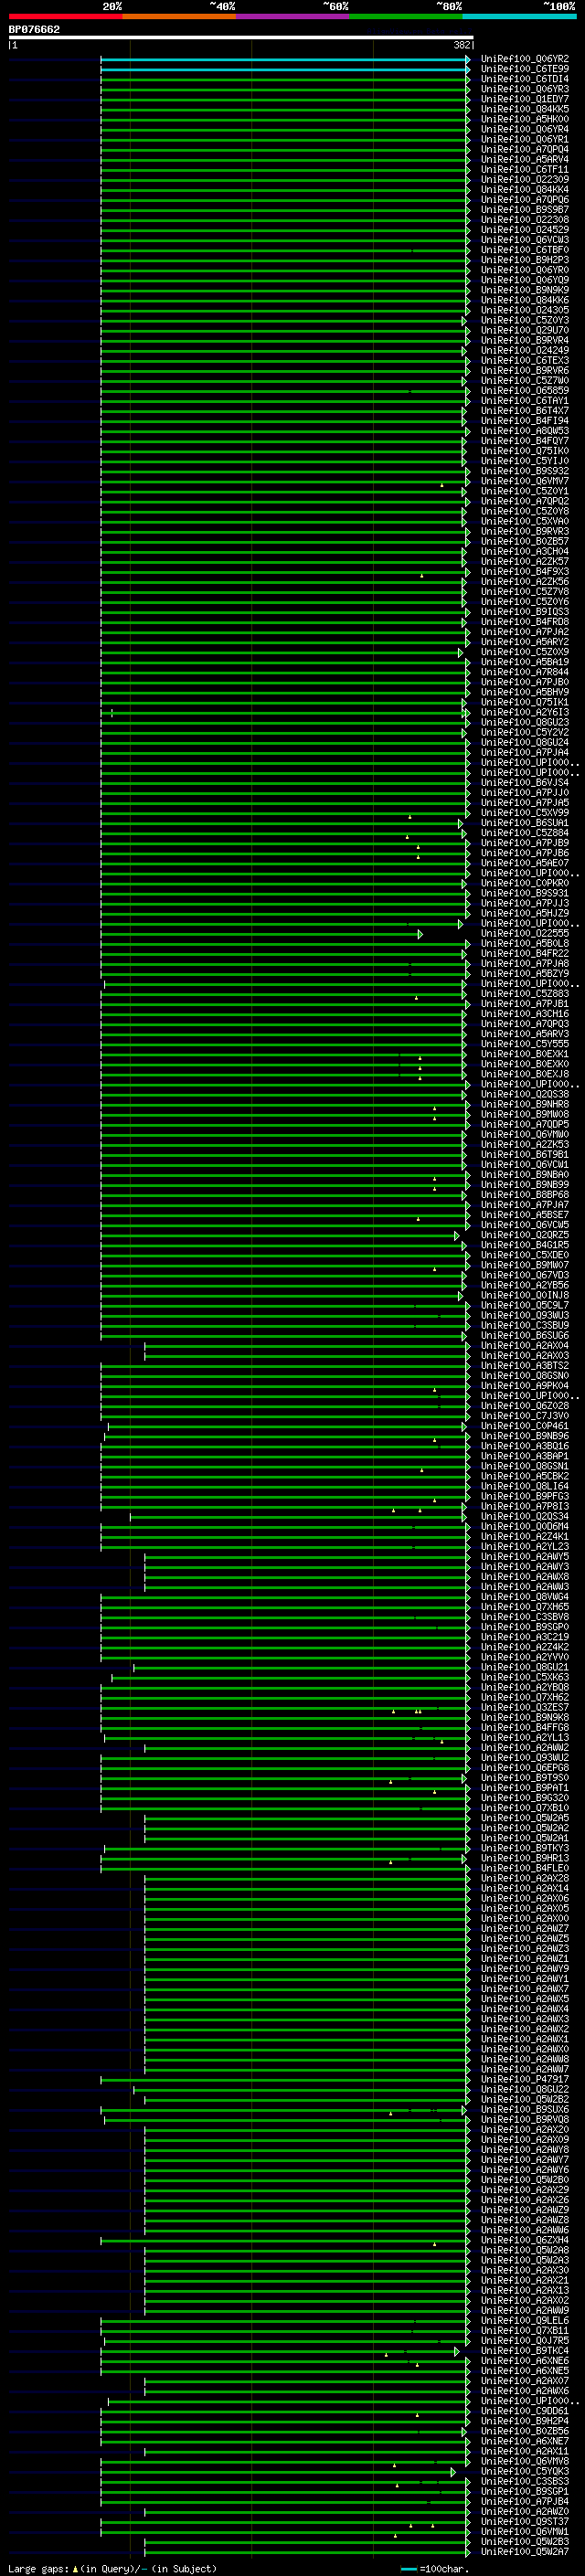Click the white query length bar
Screen dimensions: 585x2576
[x=241, y=38]
